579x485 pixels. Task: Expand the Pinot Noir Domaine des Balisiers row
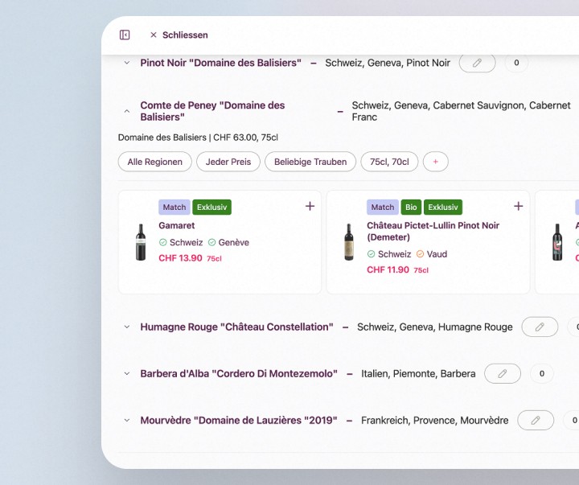tap(127, 63)
